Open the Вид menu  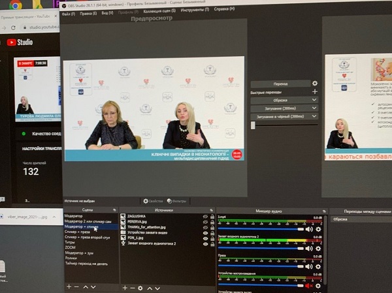pos(107,13)
